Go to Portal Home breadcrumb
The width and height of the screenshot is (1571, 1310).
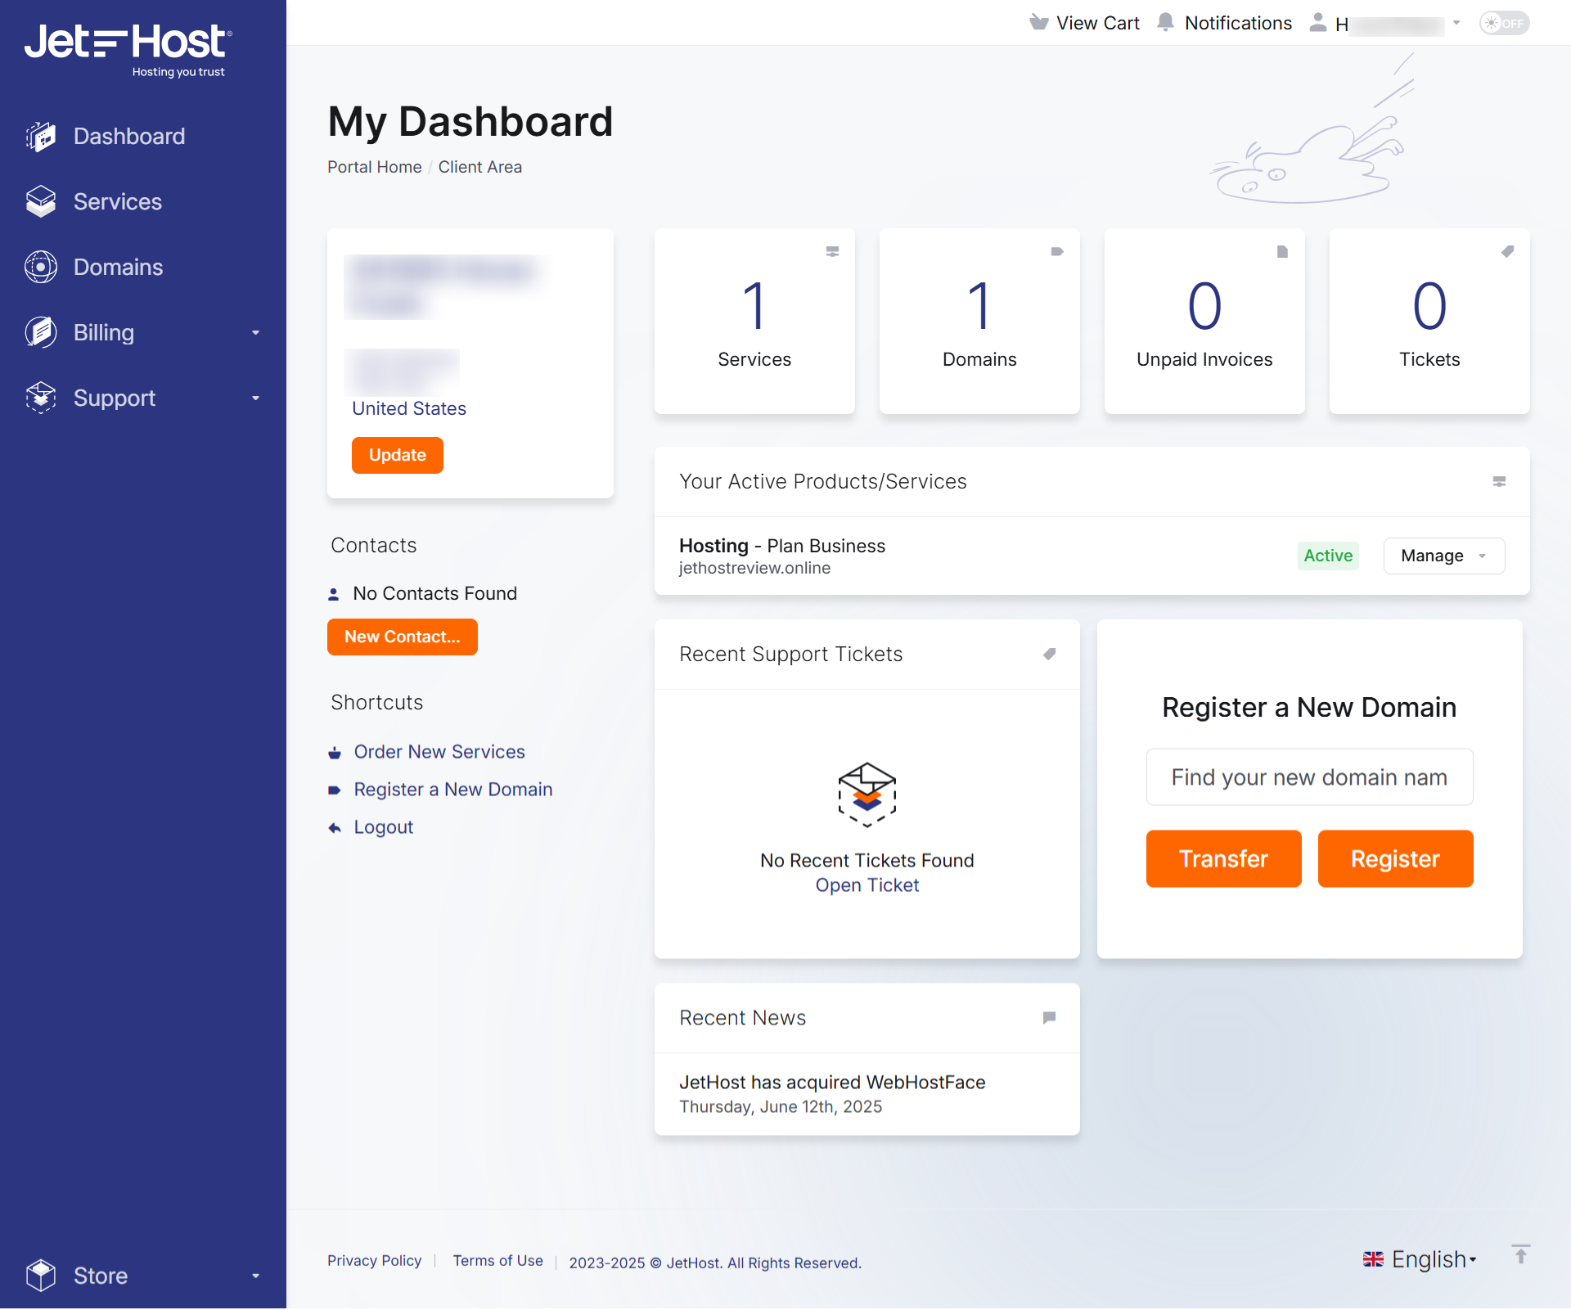click(x=375, y=168)
